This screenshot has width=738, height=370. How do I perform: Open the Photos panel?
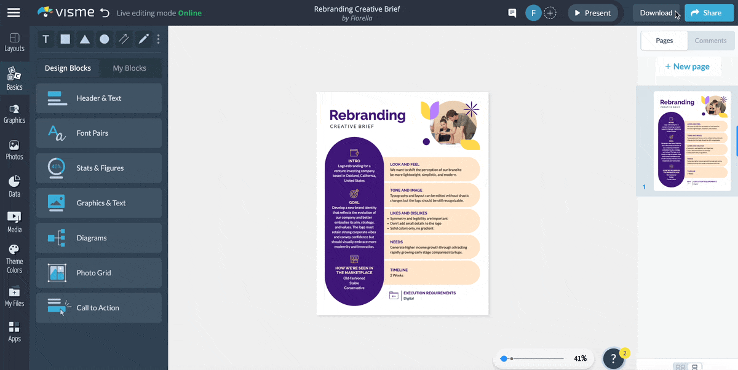(15, 149)
